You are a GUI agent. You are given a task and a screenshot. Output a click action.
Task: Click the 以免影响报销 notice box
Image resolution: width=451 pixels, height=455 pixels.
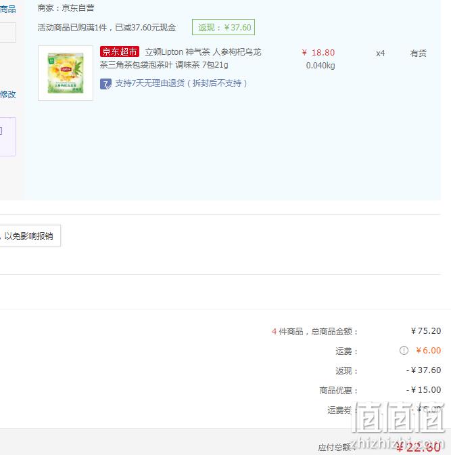30,236
